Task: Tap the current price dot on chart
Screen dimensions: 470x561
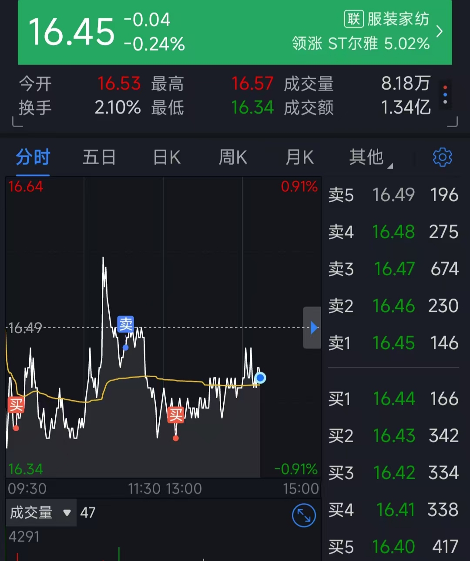Action: [x=260, y=378]
